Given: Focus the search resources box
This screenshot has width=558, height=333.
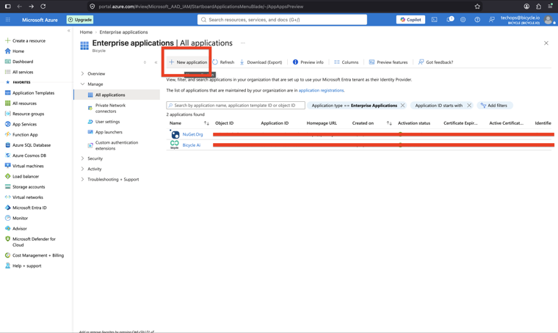Looking at the screenshot, I should click(282, 20).
